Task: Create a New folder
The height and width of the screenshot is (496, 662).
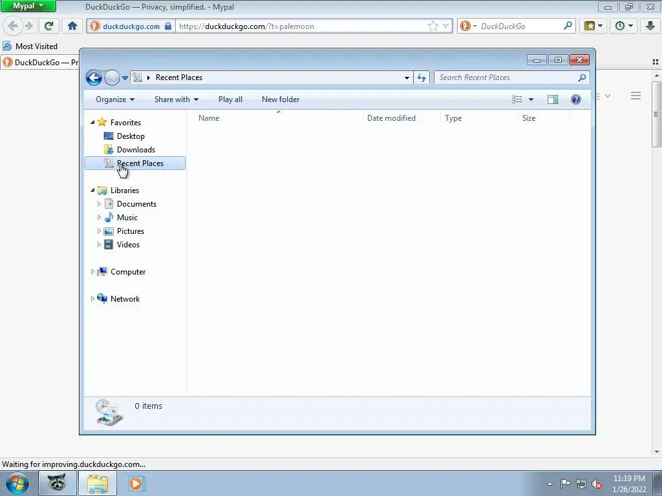Action: click(x=281, y=99)
